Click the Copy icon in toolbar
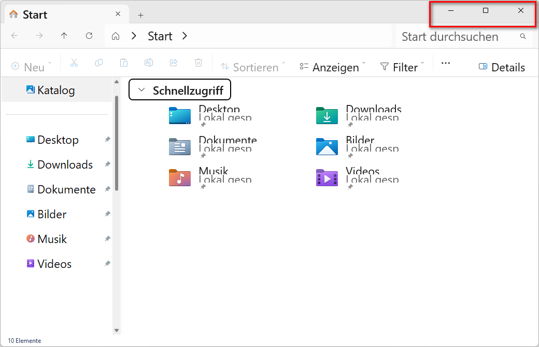The width and height of the screenshot is (539, 347). [99, 63]
